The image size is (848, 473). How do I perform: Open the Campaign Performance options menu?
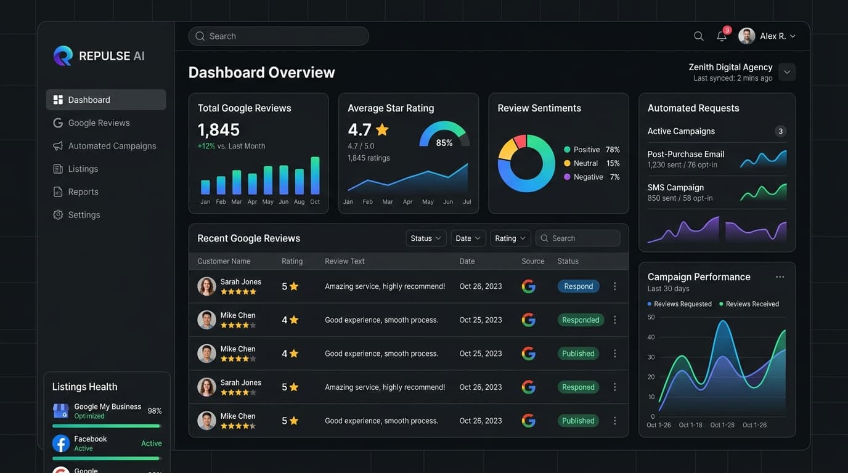[780, 276]
